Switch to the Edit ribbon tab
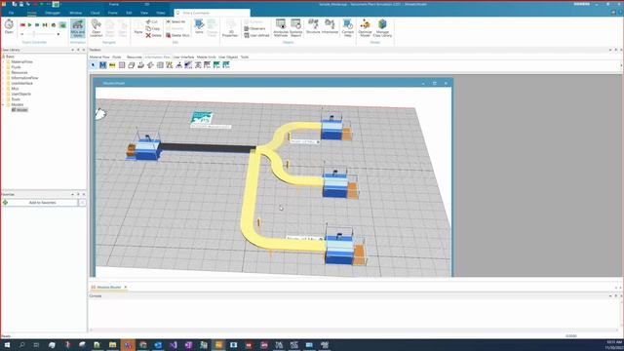624x351 pixels. pos(129,13)
